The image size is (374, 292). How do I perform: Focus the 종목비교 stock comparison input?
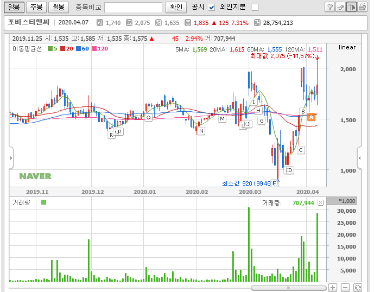tap(134, 8)
